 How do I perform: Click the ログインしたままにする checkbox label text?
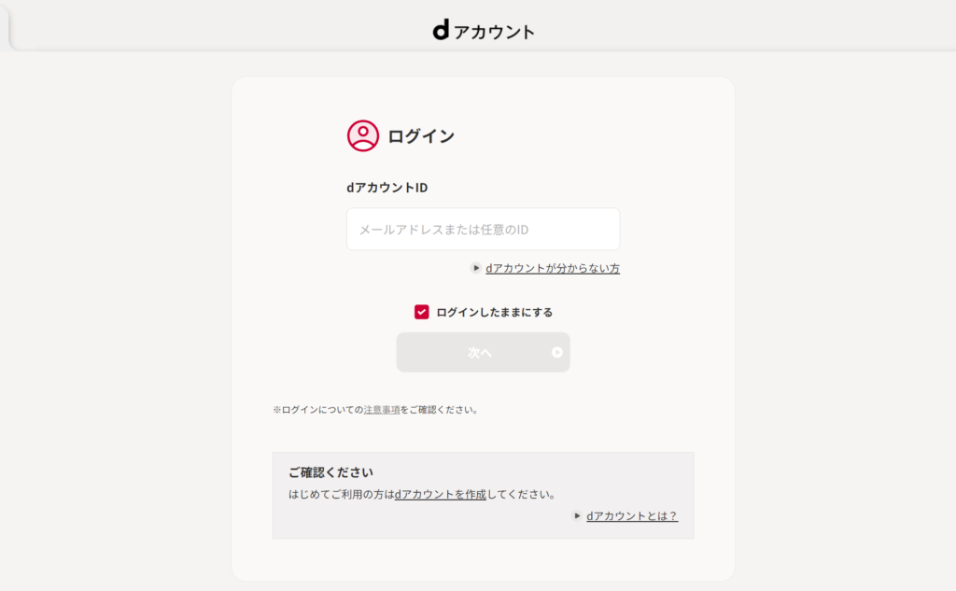click(494, 313)
